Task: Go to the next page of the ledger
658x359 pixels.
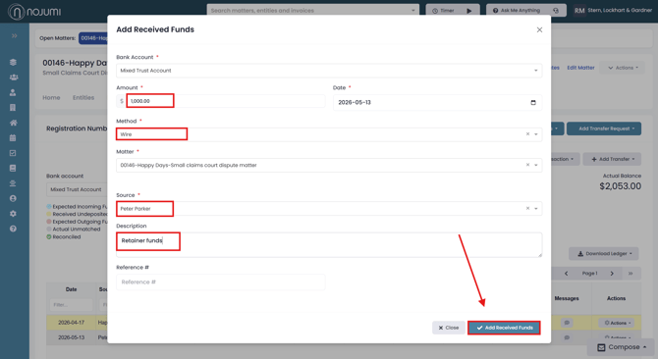Action: pyautogui.click(x=612, y=273)
